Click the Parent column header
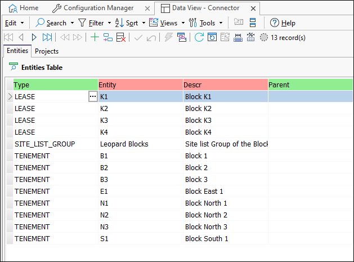The width and height of the screenshot is (354, 262). pos(311,85)
